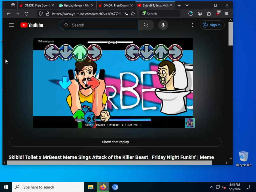Open the circular blue toolbar extension icon
This screenshot has width=256, height=192.
point(191,13)
